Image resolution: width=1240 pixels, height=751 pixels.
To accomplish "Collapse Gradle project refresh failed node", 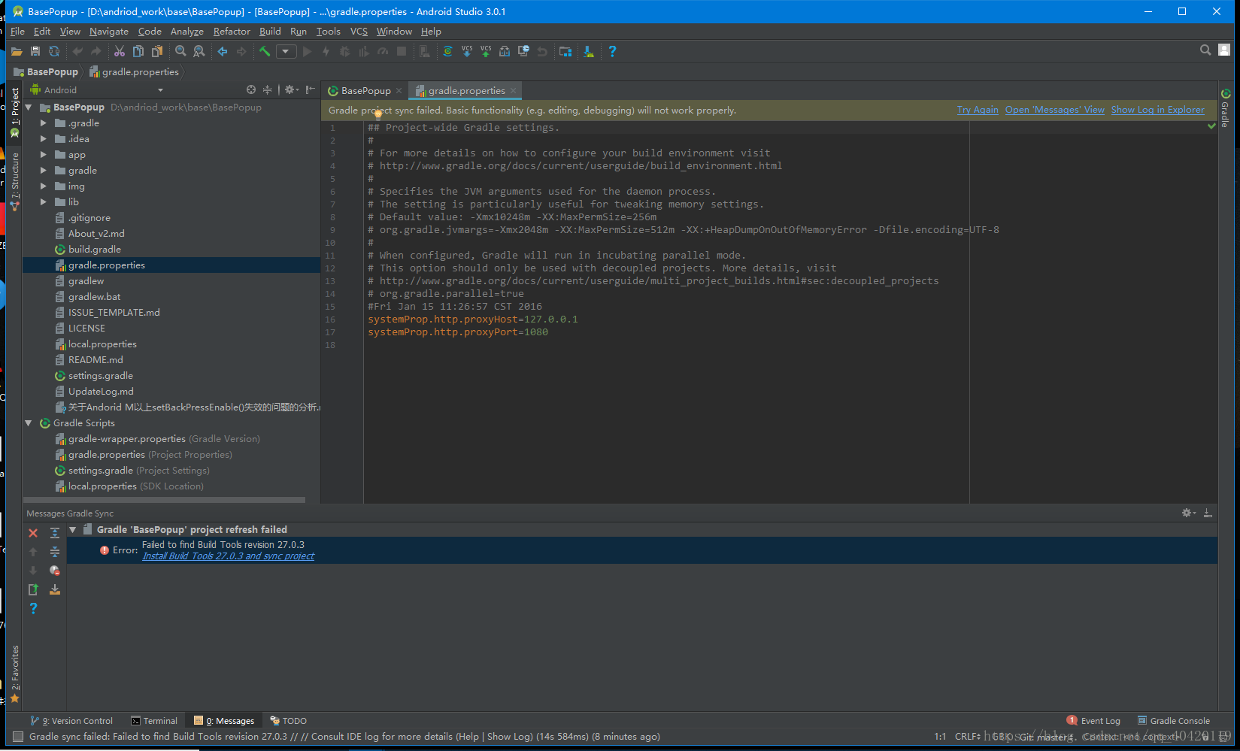I will click(73, 530).
